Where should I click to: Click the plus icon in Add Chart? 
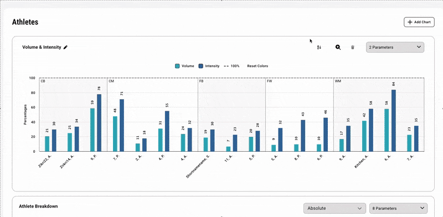[x=410, y=22]
